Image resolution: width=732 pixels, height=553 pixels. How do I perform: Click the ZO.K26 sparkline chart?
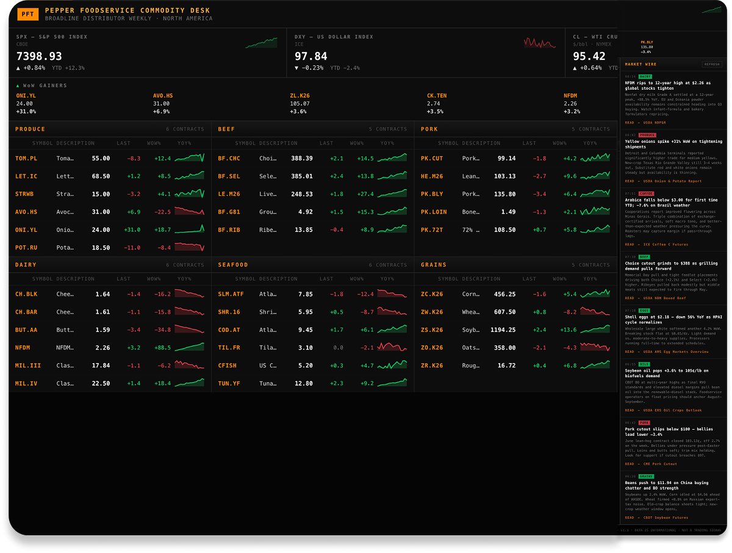click(595, 347)
